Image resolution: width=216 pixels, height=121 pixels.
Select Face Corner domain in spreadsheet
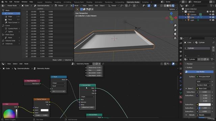11,23
